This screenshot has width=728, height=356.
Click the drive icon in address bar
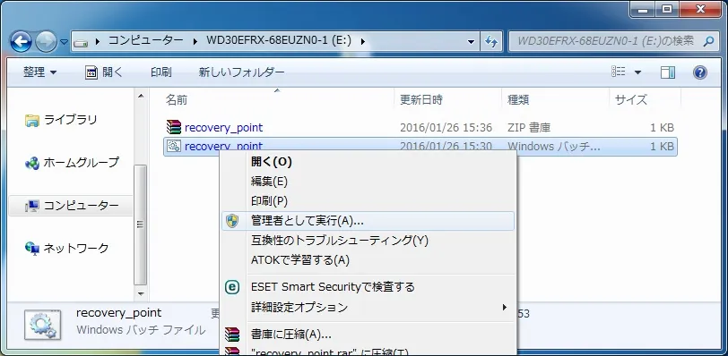82,43
